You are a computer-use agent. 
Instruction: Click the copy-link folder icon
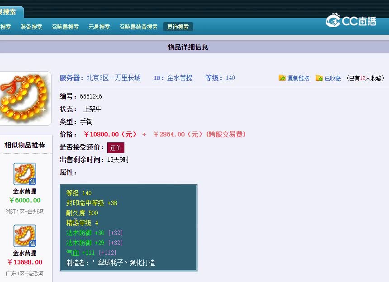point(282,78)
